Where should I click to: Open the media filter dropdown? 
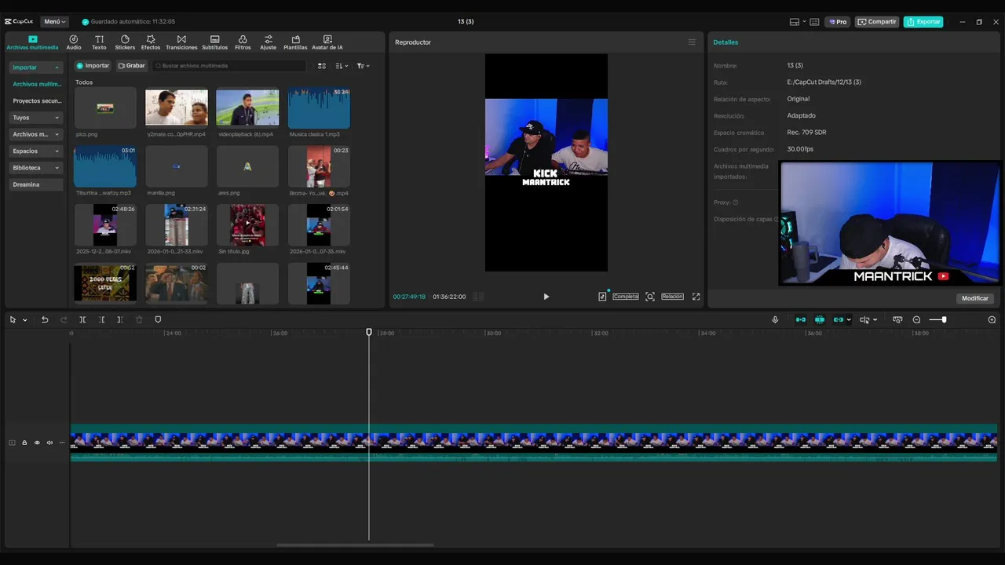pyautogui.click(x=363, y=66)
